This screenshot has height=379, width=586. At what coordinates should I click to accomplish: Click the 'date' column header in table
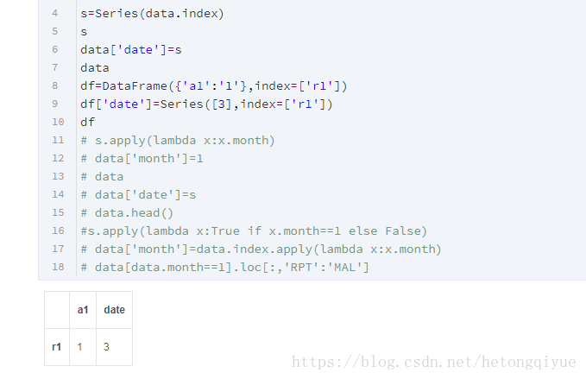tap(114, 310)
